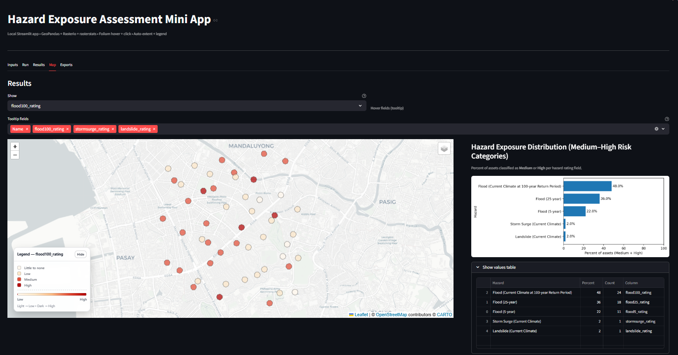
Task: Remove the flood100_rating tooltip tag
Action: pos(68,129)
